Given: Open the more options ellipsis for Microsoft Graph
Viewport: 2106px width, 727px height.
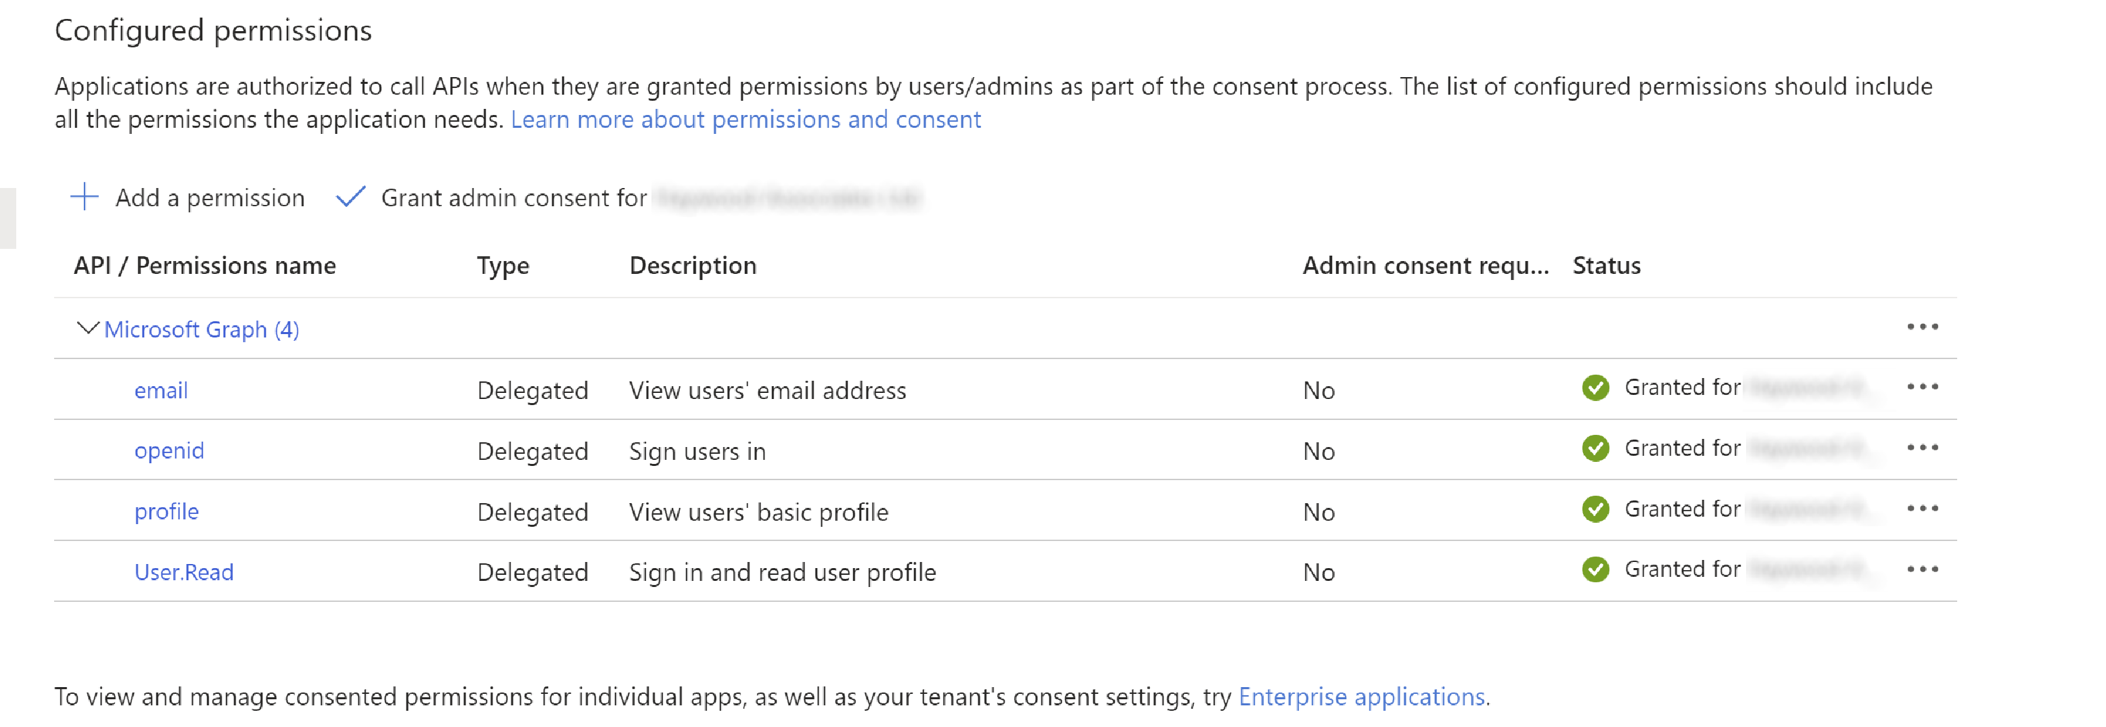Looking at the screenshot, I should pyautogui.click(x=1921, y=327).
